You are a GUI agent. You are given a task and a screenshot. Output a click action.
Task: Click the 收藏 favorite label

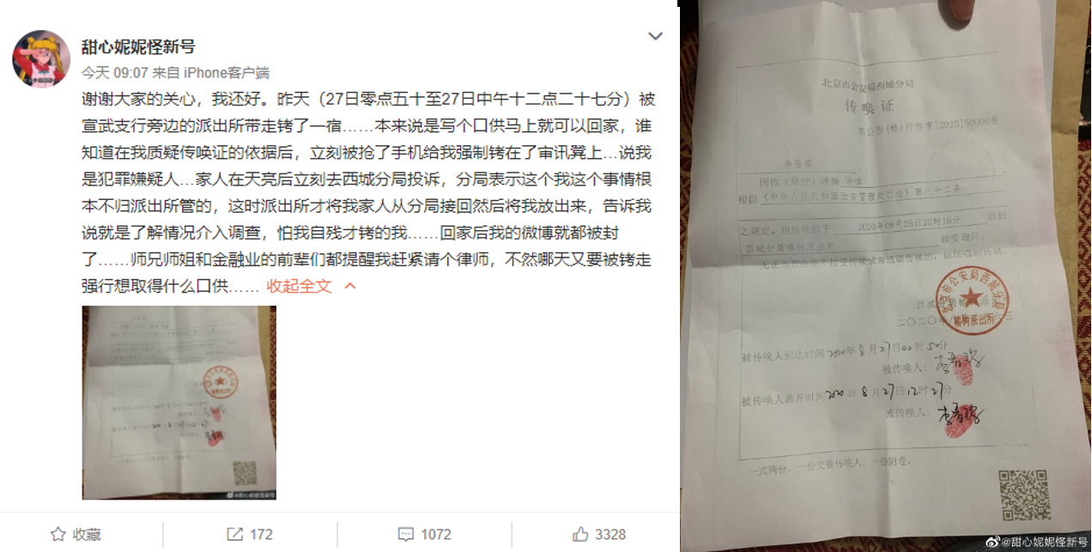pyautogui.click(x=87, y=534)
